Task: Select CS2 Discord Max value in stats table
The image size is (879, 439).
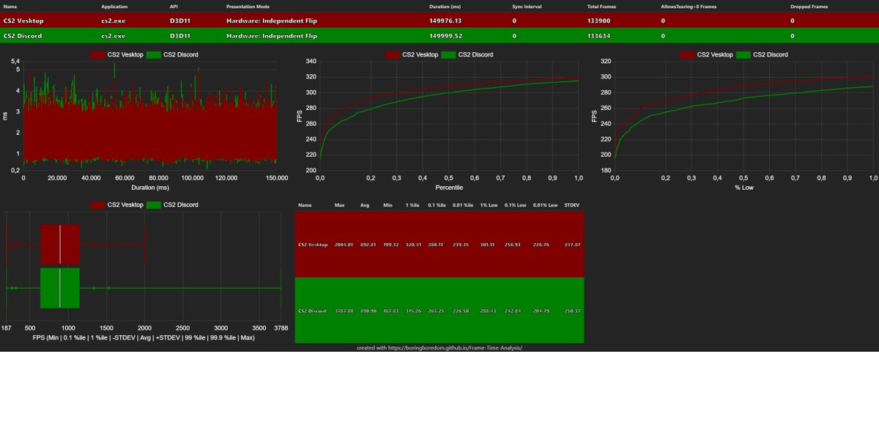Action: click(344, 311)
